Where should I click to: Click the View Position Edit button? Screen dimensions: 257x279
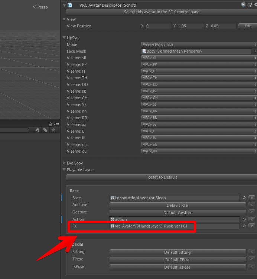pos(247,26)
